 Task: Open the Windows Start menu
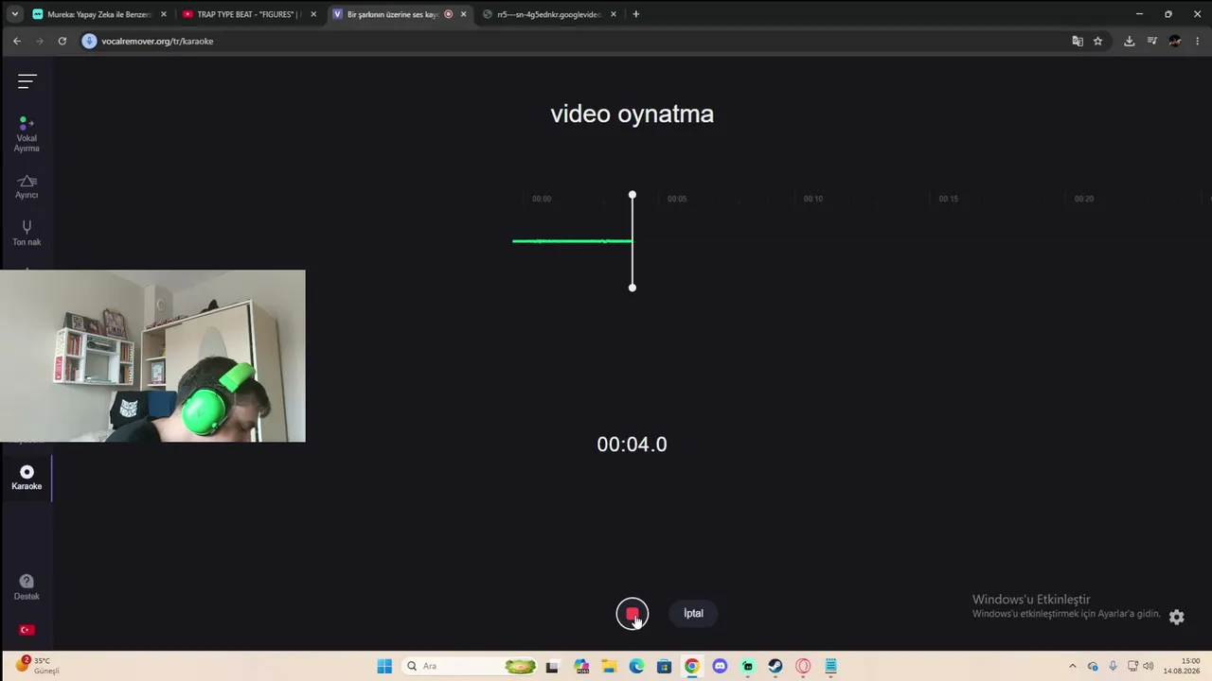pyautogui.click(x=384, y=666)
